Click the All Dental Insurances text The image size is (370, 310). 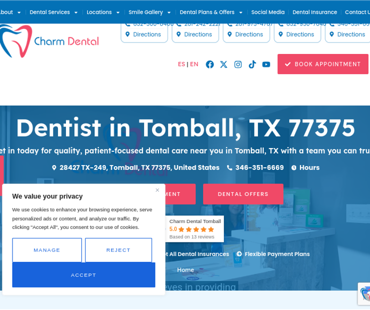(x=199, y=254)
